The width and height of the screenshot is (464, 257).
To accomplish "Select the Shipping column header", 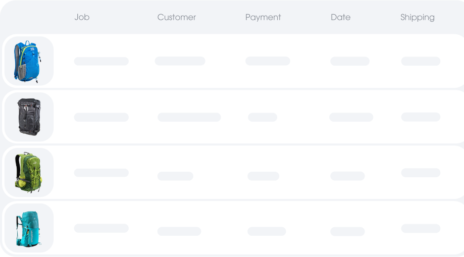I will tap(418, 17).
